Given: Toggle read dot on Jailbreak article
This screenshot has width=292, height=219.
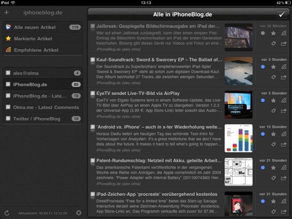Looking at the screenshot, I should [263, 33].
